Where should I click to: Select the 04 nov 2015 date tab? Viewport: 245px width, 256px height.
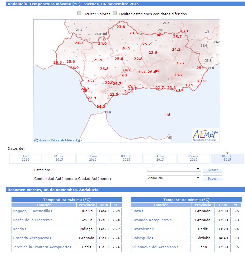[160, 158]
